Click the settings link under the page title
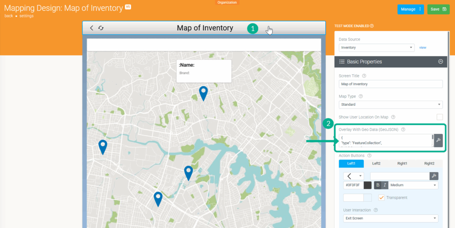This screenshot has width=455, height=228. (x=26, y=16)
